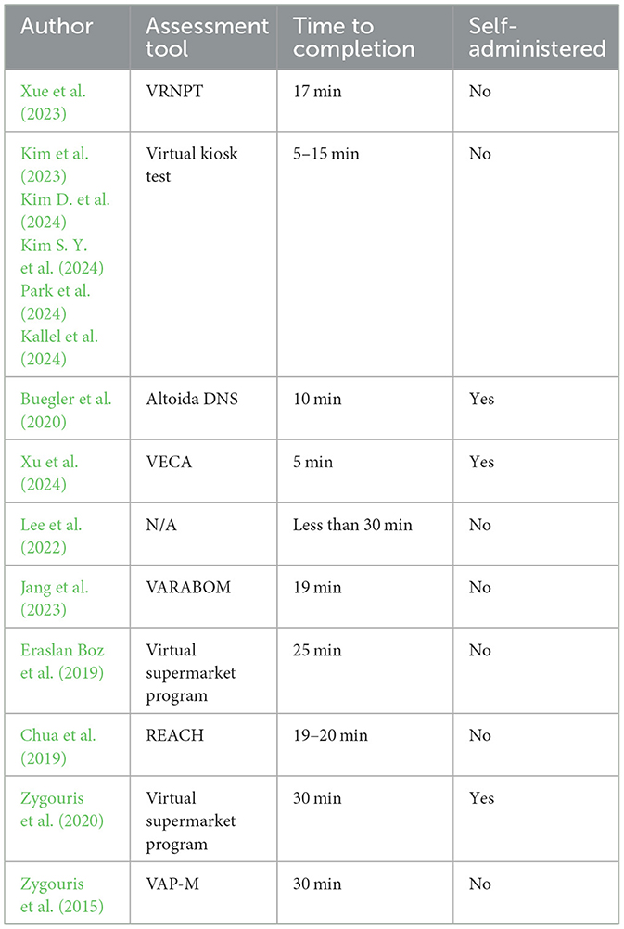Select the Self-administered column header
The image size is (624, 929).
coord(526,37)
